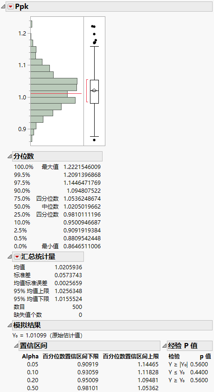Select the 90.0% quantile value 1.094807522

coord(83,191)
